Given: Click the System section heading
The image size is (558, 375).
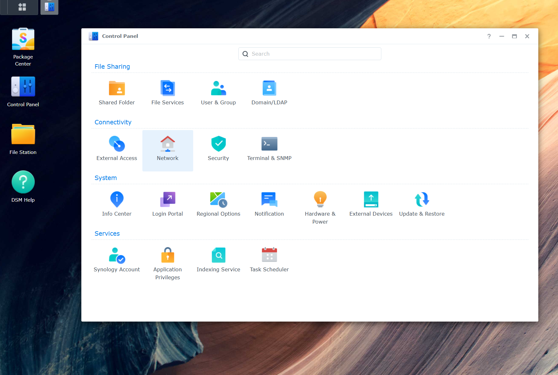Looking at the screenshot, I should (105, 178).
